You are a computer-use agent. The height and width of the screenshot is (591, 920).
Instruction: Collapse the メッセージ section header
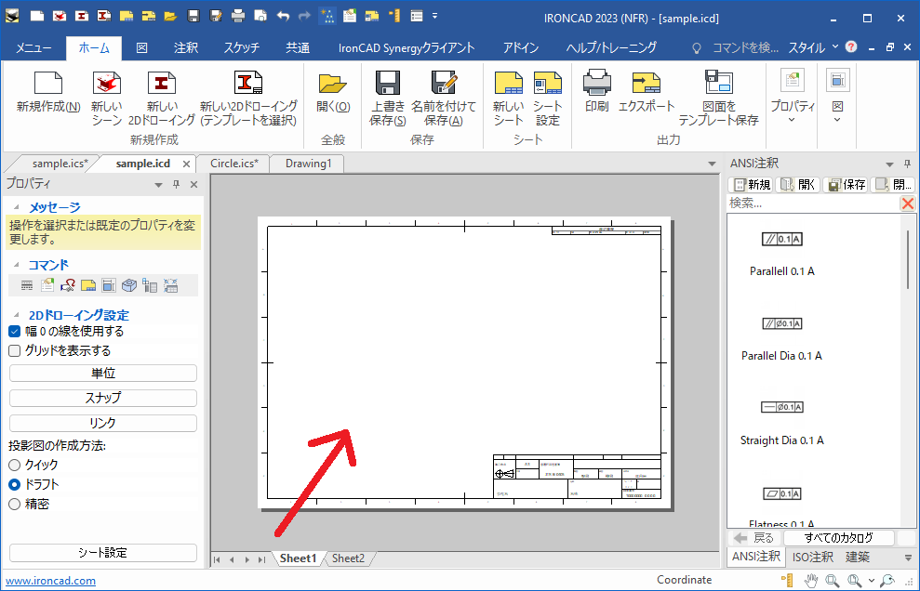[54, 207]
